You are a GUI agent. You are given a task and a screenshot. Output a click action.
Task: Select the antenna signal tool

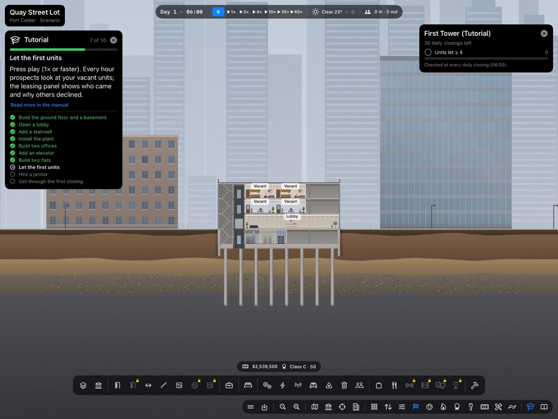[298, 385]
